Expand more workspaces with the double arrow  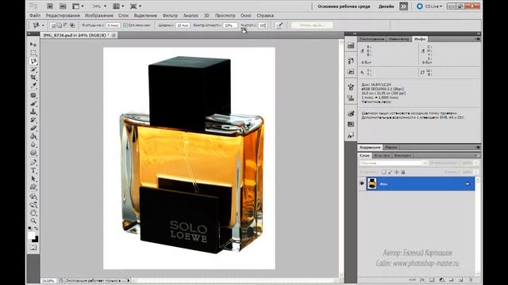point(403,6)
